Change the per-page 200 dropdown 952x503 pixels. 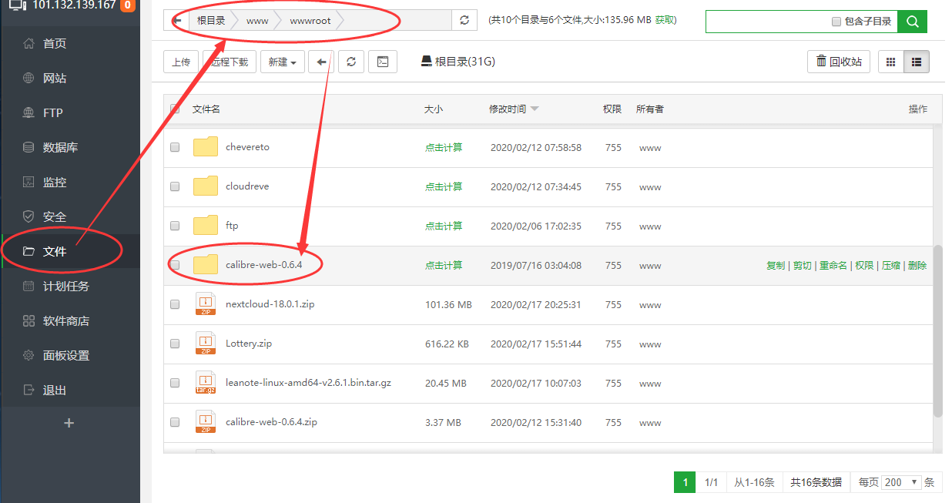[900, 481]
